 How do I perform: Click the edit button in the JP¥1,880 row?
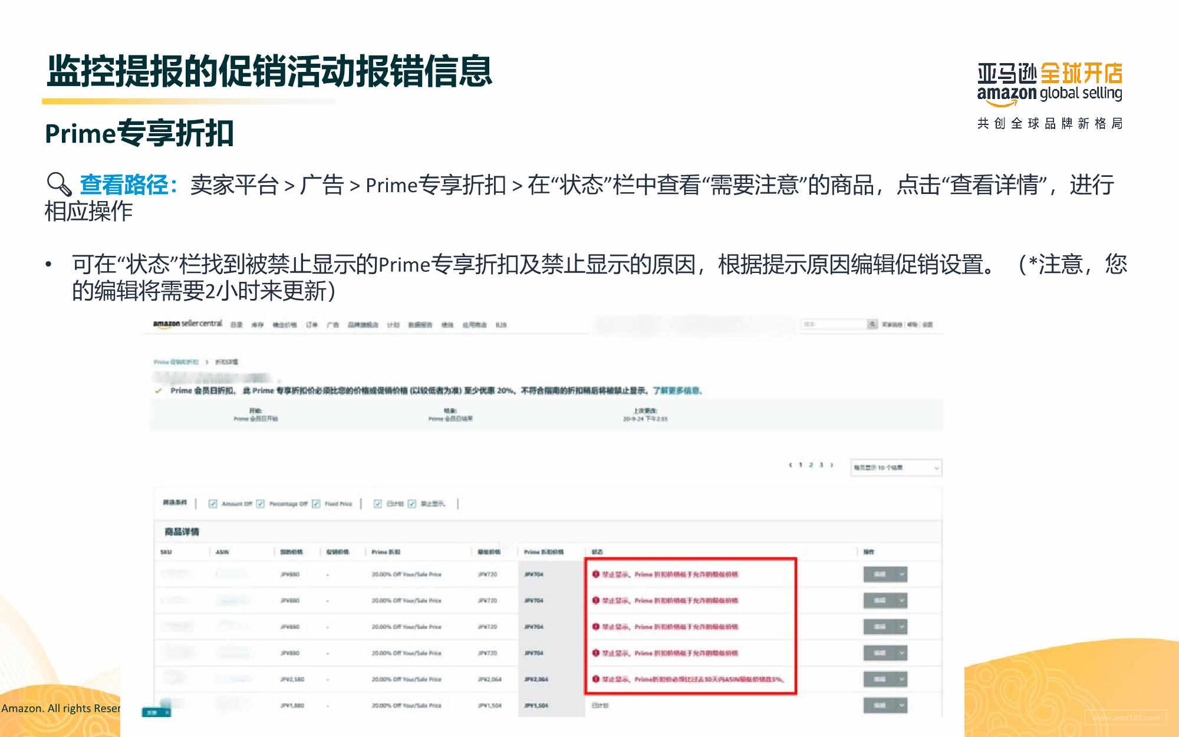coord(880,705)
